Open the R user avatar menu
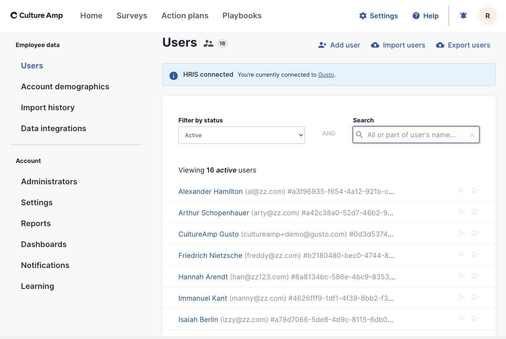The width and height of the screenshot is (506, 339). (x=487, y=16)
